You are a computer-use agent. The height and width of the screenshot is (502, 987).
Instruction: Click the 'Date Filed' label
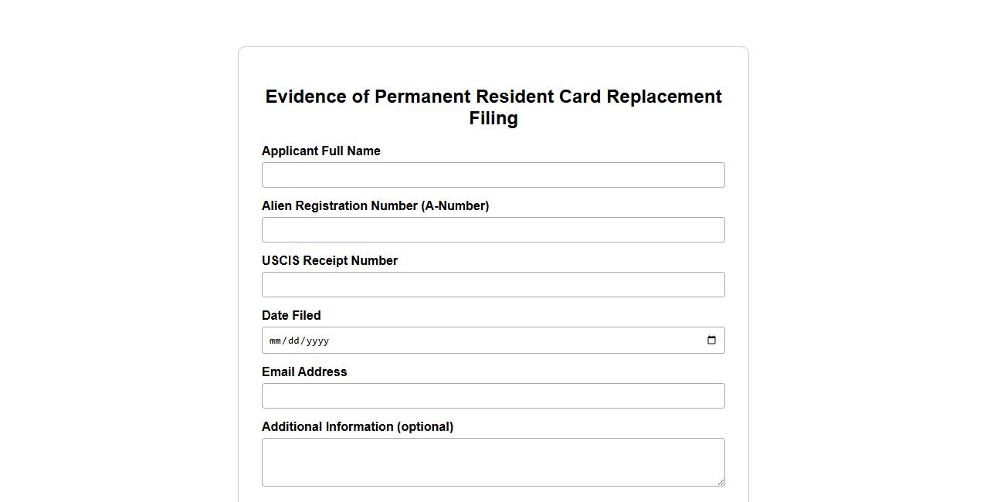pyautogui.click(x=290, y=316)
